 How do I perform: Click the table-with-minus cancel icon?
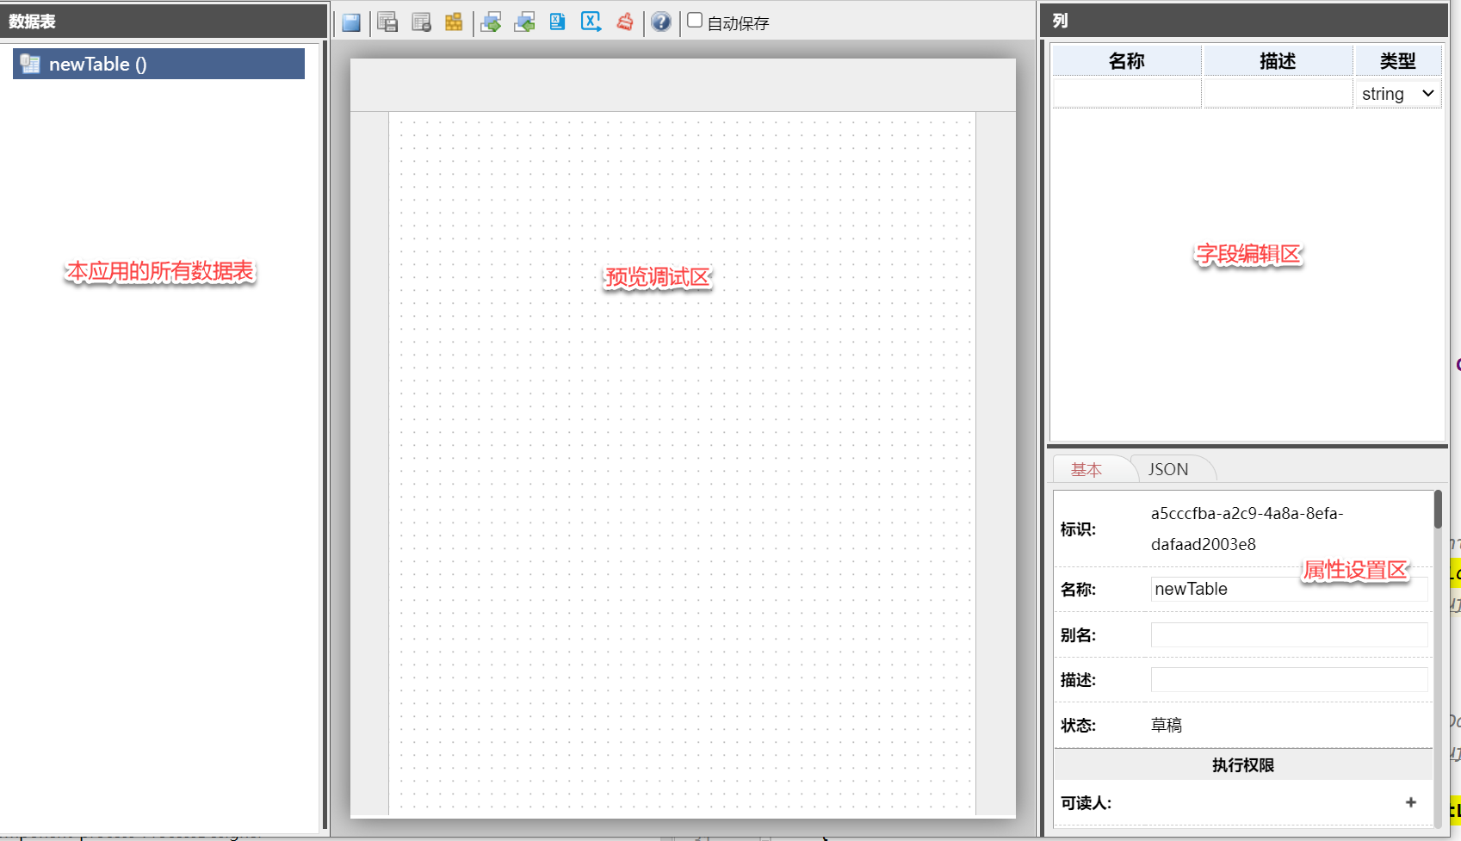tap(421, 22)
